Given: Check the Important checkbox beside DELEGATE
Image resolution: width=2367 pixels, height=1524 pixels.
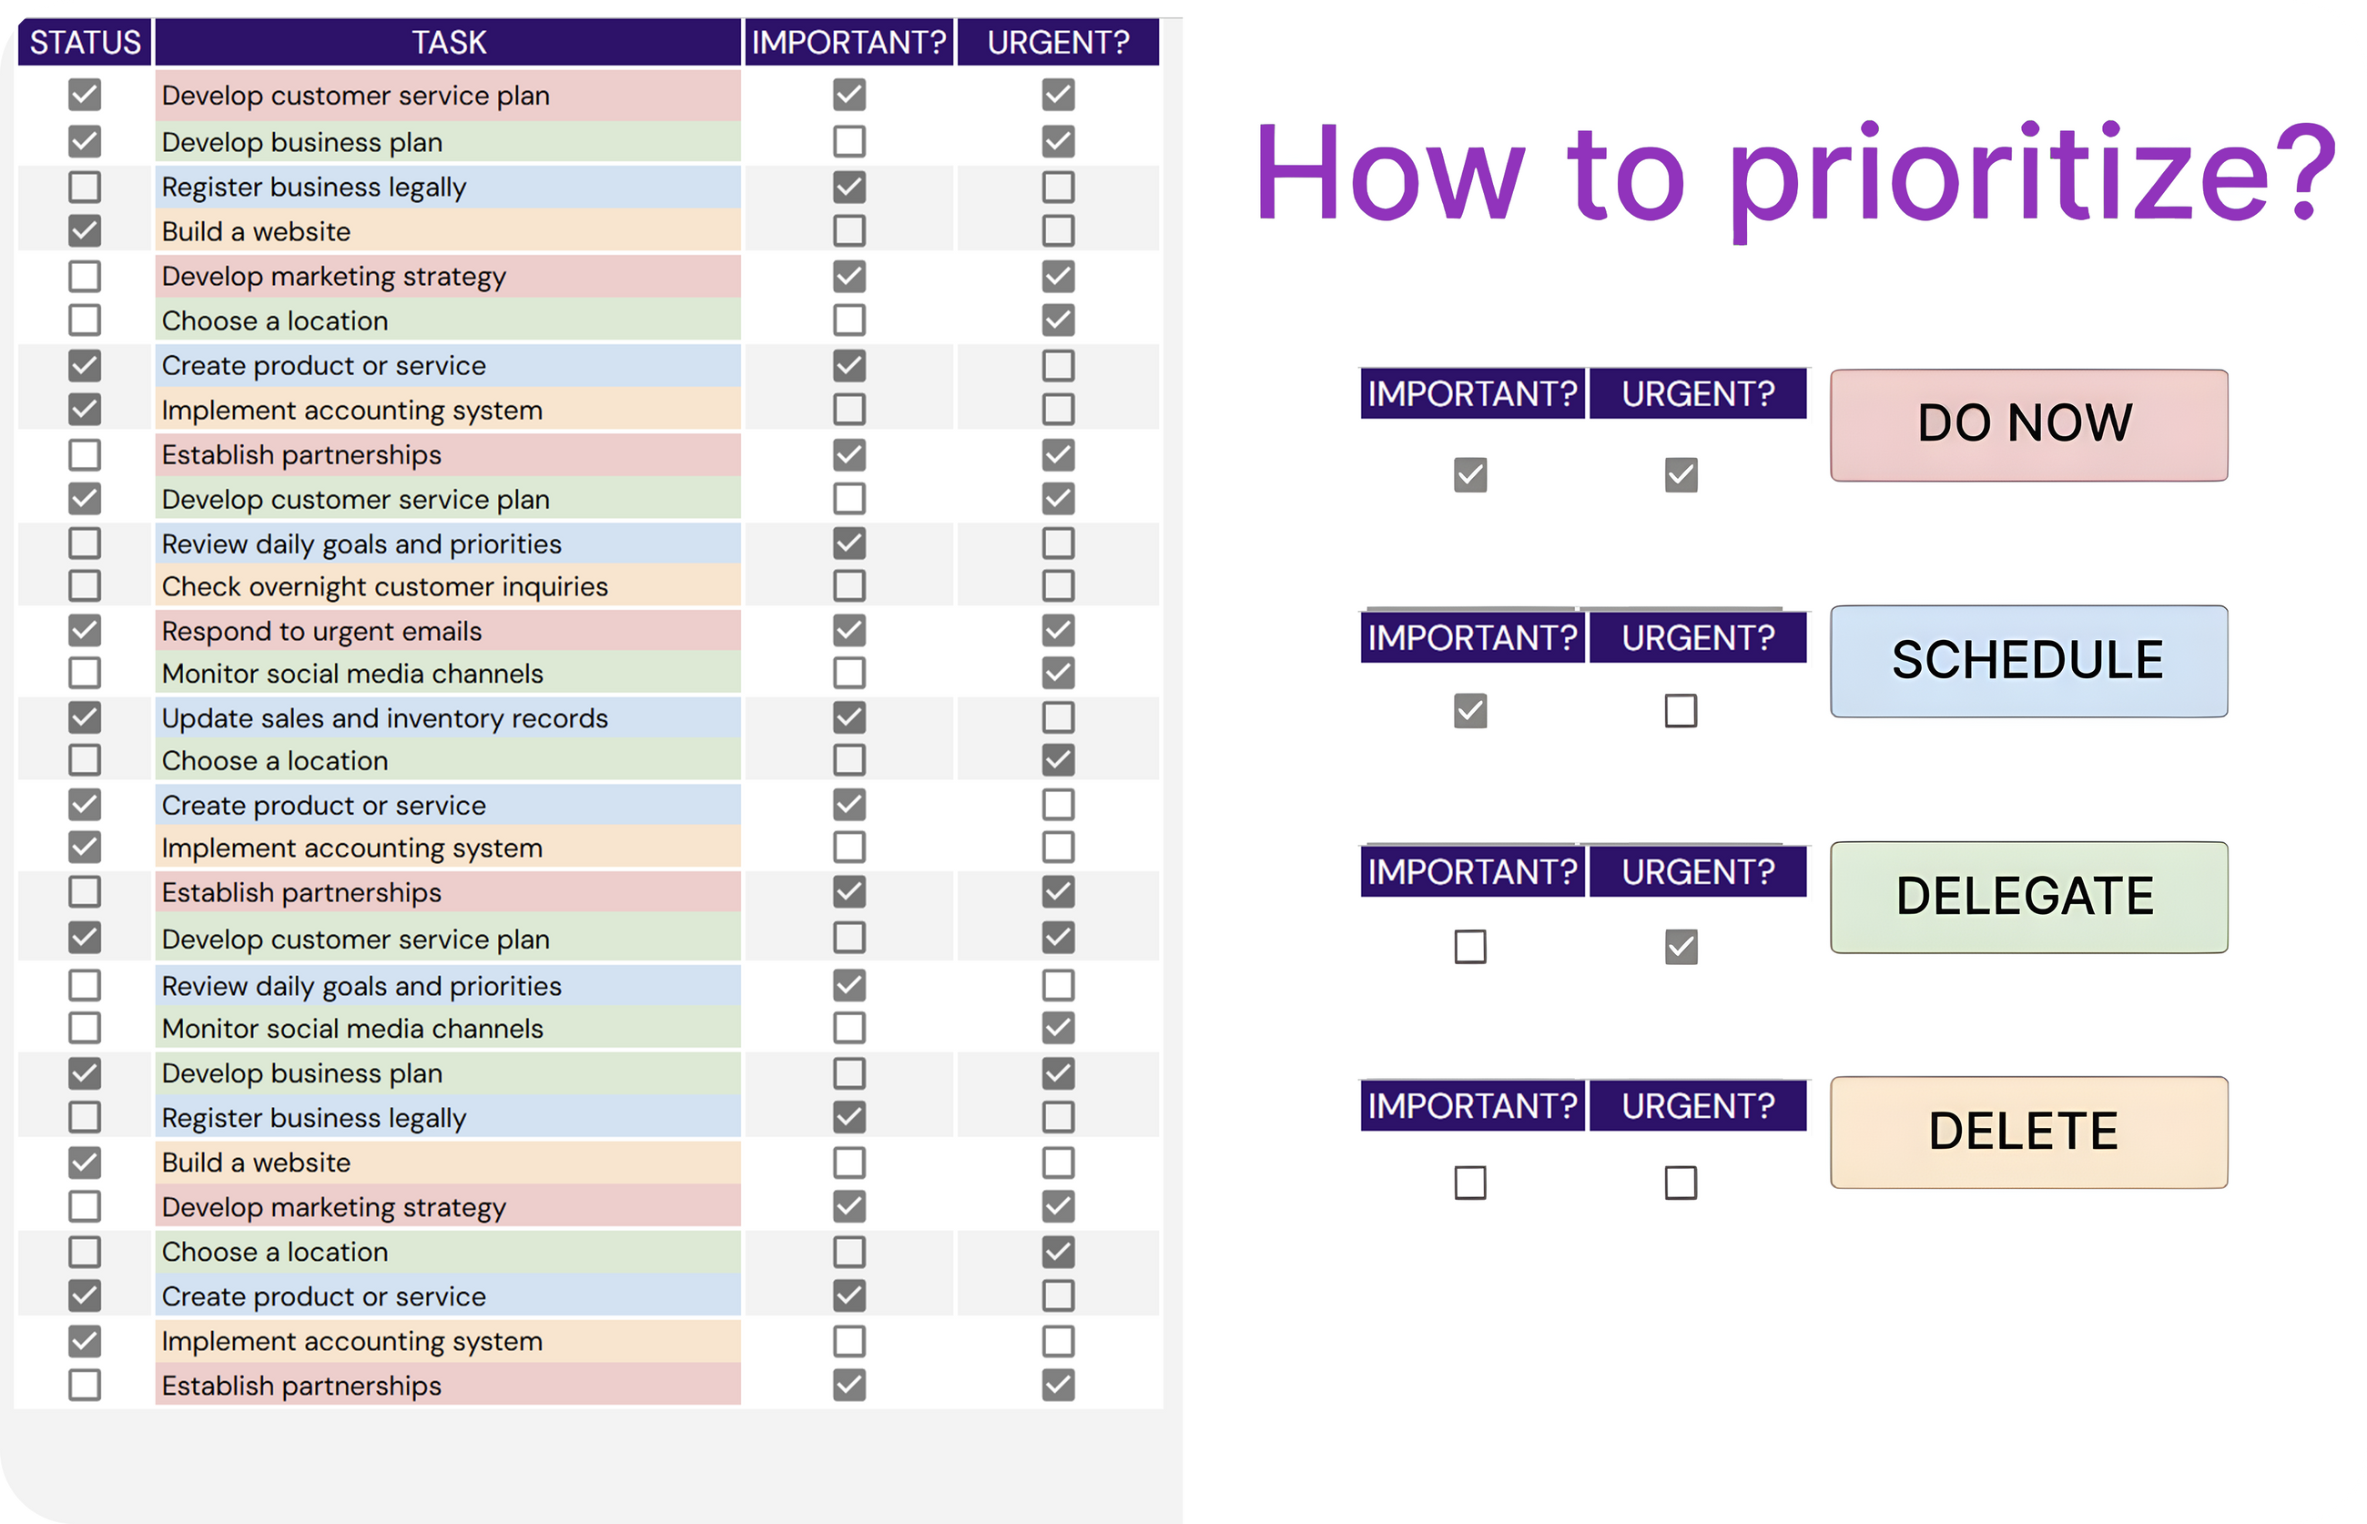Looking at the screenshot, I should tap(1470, 947).
